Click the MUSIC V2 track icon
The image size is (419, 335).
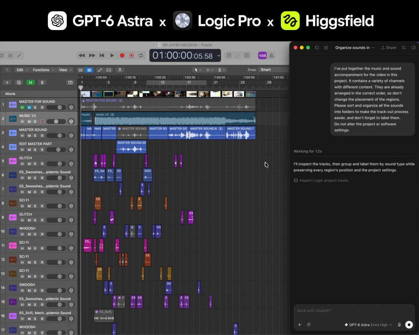[x=13, y=119]
